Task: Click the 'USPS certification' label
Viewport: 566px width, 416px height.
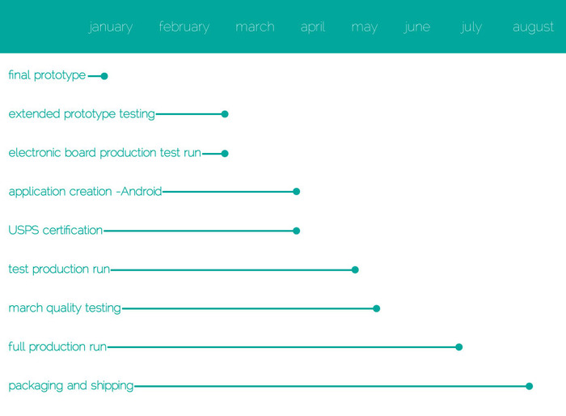Action: (x=56, y=230)
